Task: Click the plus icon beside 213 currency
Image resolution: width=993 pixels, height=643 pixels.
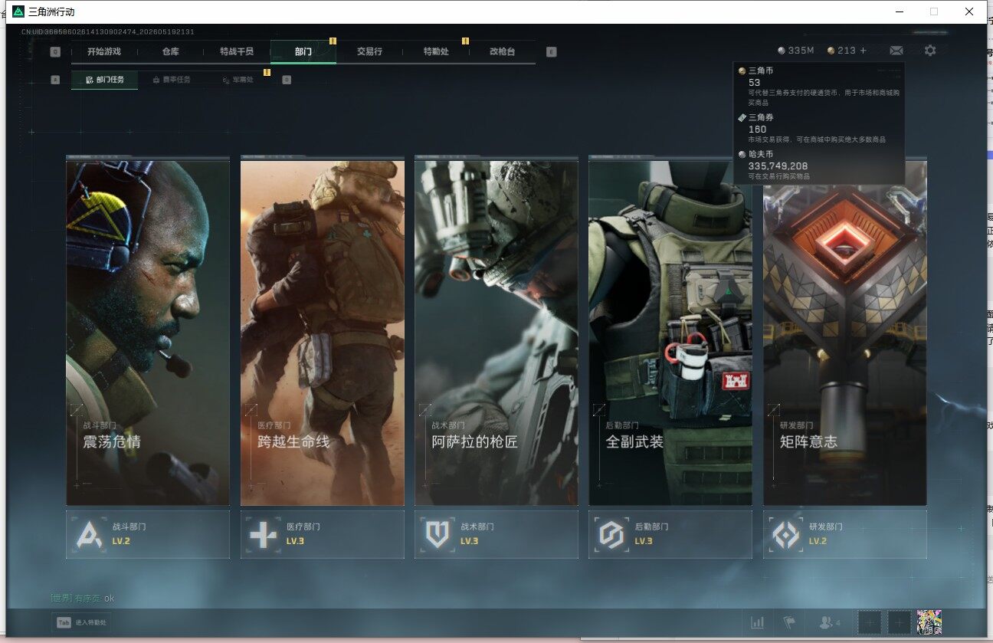Action: pyautogui.click(x=864, y=51)
